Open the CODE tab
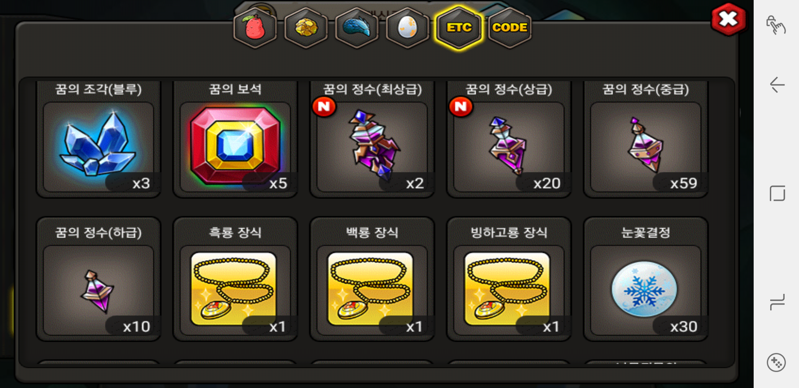Screen dimensions: 799x388 pos(510,28)
